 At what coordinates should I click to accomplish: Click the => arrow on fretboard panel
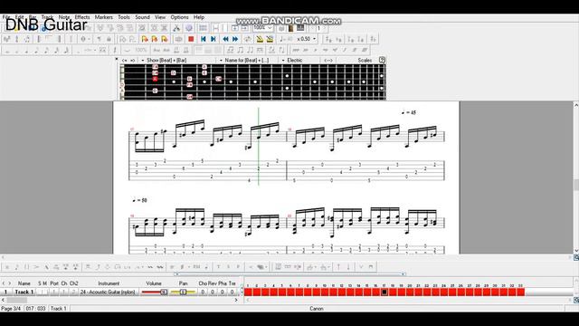click(133, 61)
